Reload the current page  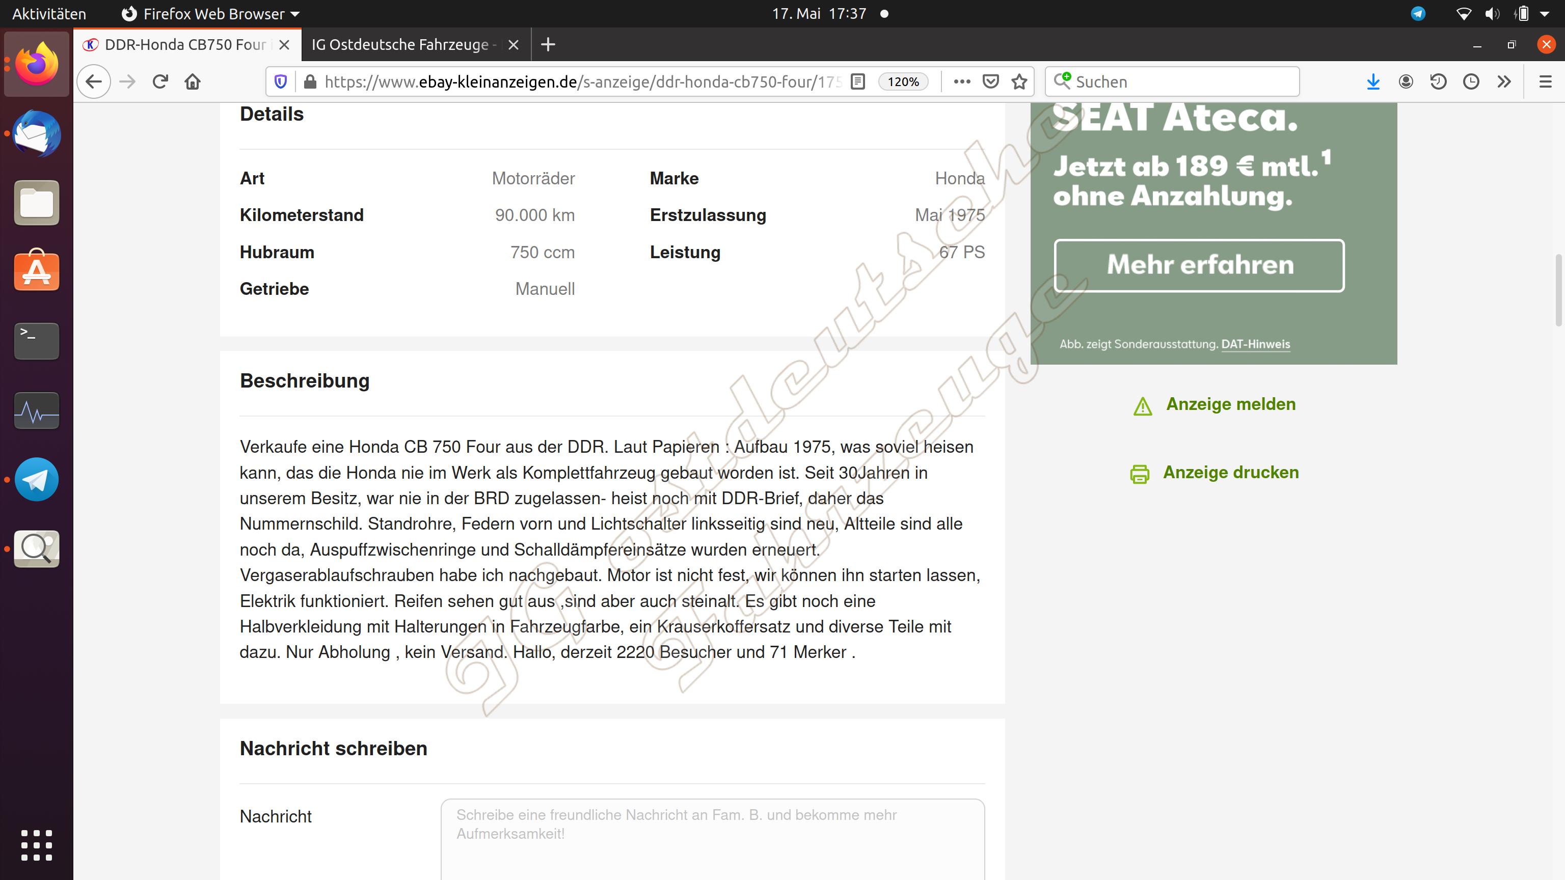pos(160,81)
